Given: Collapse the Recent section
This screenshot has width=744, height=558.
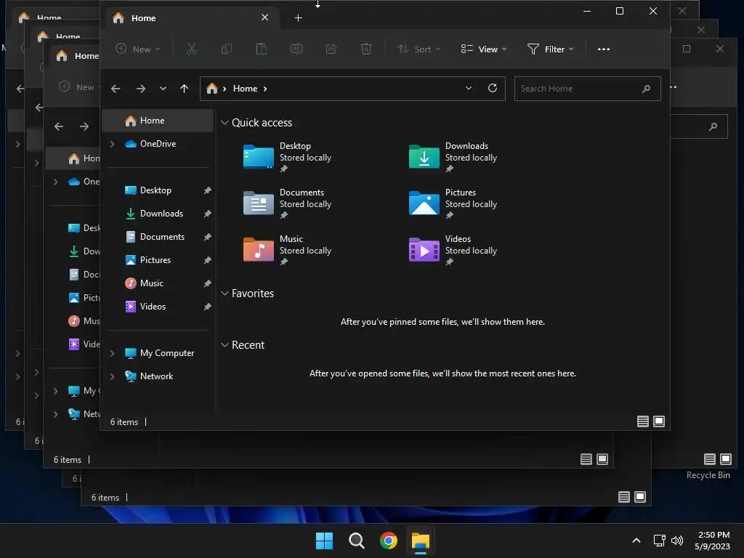Looking at the screenshot, I should click(x=225, y=345).
